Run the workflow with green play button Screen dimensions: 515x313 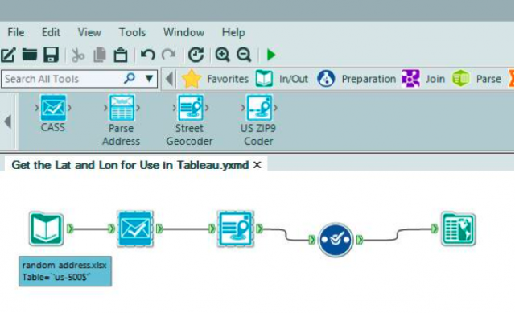tap(271, 55)
